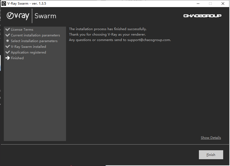The width and height of the screenshot is (230, 166).
Task: Open the Show Details link
Action: point(211,138)
